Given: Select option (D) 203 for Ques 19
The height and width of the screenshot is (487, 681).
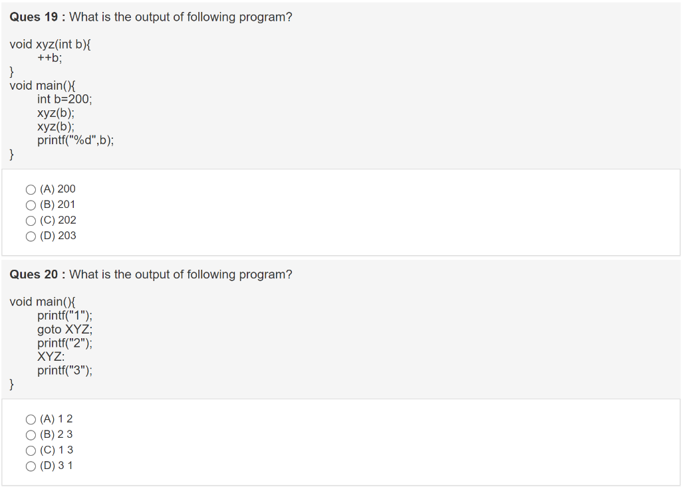Looking at the screenshot, I should coord(31,236).
